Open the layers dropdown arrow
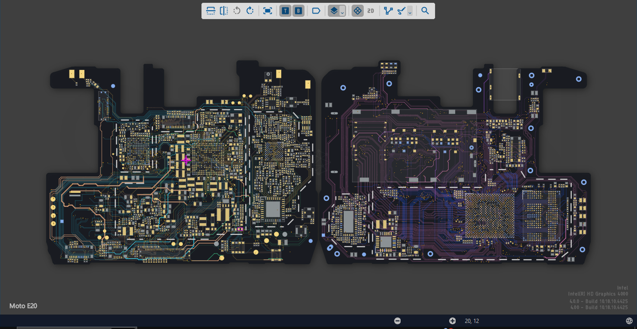 coord(342,12)
